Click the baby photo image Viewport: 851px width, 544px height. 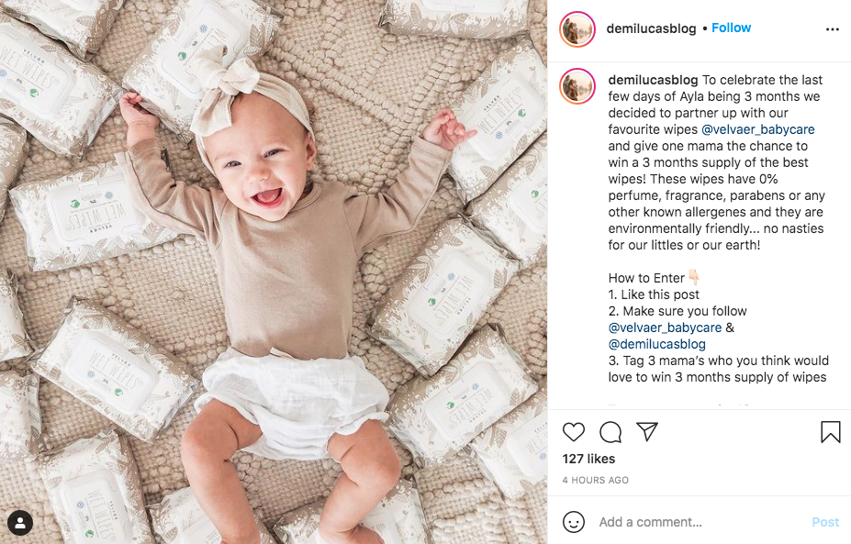click(274, 272)
